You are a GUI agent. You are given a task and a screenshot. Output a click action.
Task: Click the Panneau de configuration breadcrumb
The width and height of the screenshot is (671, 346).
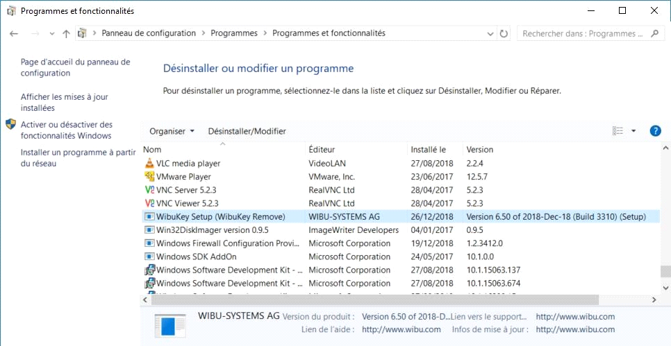(x=149, y=33)
